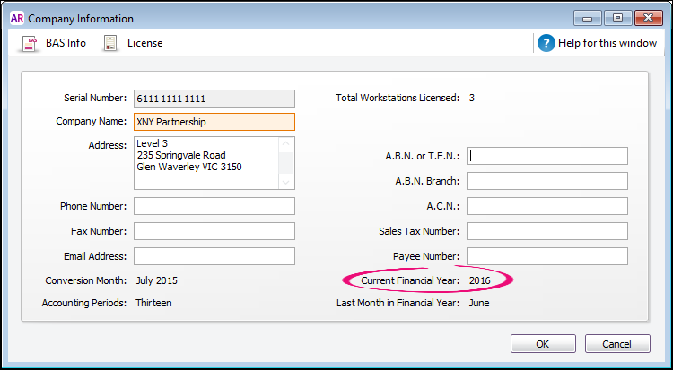
Task: Select the A.B.N. Branch field
Action: click(x=546, y=181)
